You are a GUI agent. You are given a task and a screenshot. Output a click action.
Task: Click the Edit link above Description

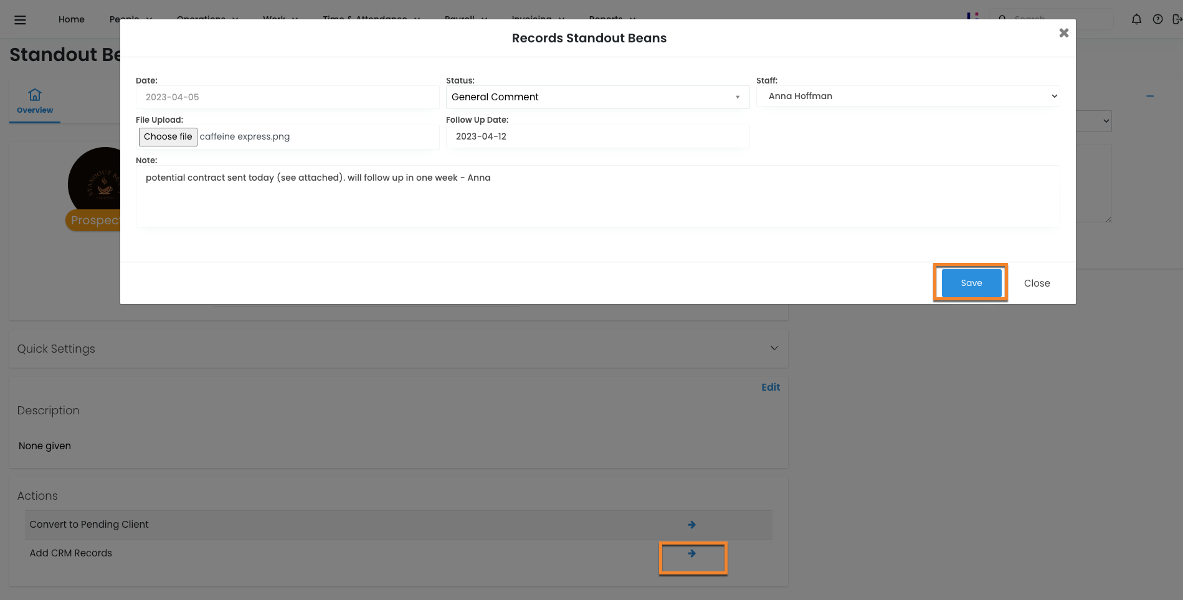pos(770,387)
